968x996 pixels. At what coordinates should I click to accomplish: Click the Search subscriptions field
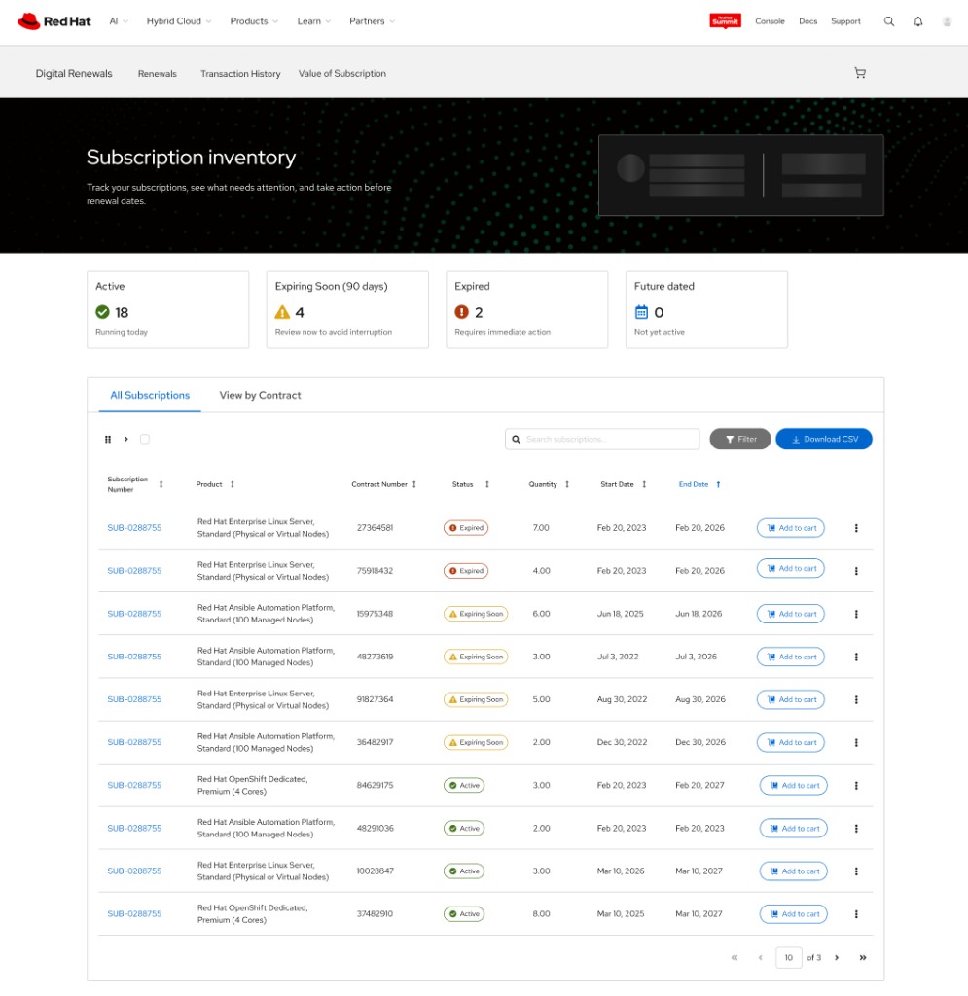(x=602, y=439)
